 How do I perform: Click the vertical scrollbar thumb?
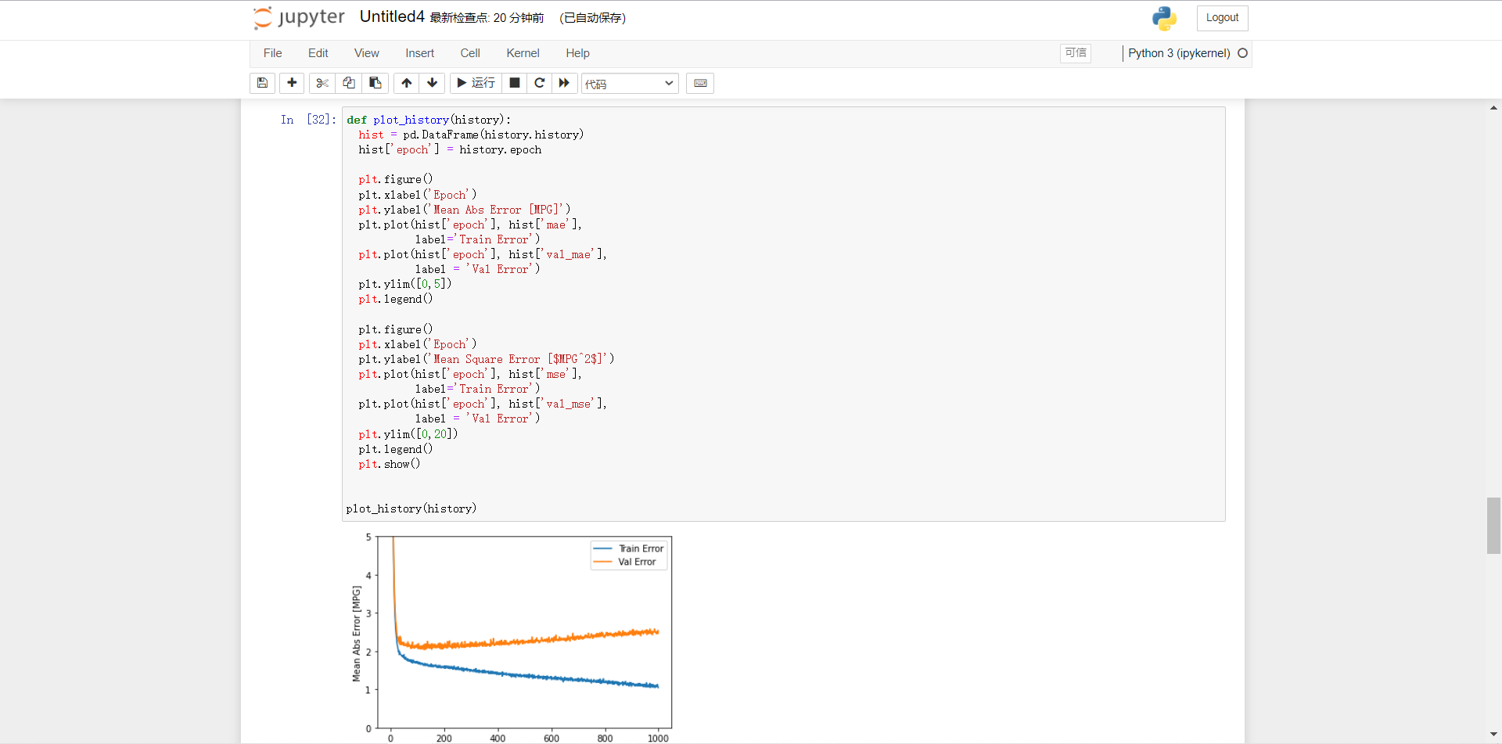1493,526
